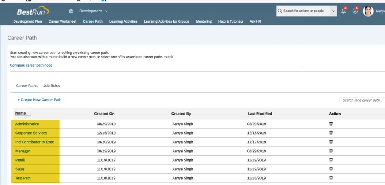Click Create New Career Path
Viewport: 385px width, 185px height.
[x=39, y=100]
